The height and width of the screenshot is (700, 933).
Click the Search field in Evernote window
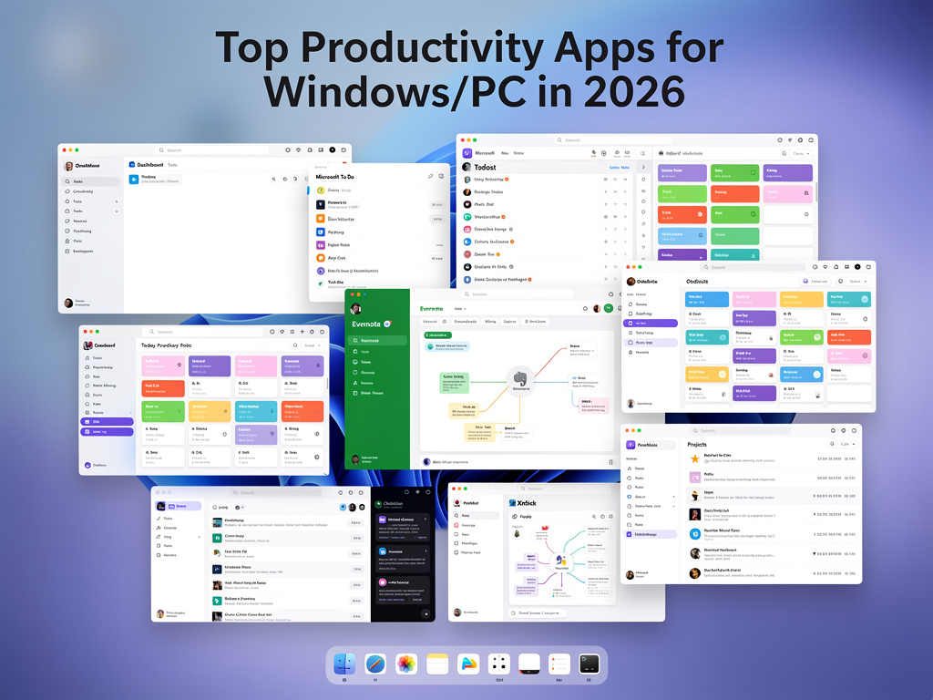point(518,294)
